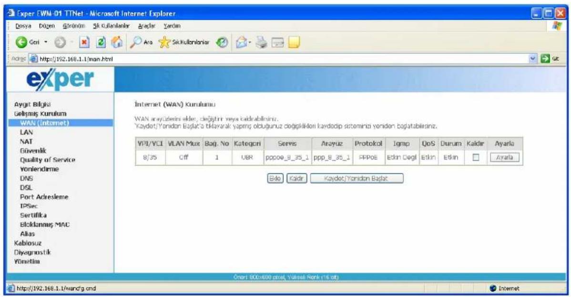Click the green Git go arrow
Viewport: 571px width, 297px height.
[x=545, y=59]
